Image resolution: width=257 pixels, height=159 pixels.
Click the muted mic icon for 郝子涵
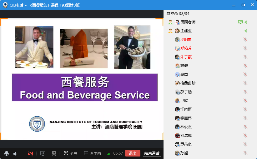pos(245,92)
